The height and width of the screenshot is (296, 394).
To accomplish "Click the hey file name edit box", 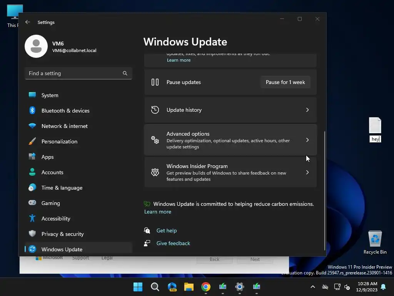I will pyautogui.click(x=375, y=139).
